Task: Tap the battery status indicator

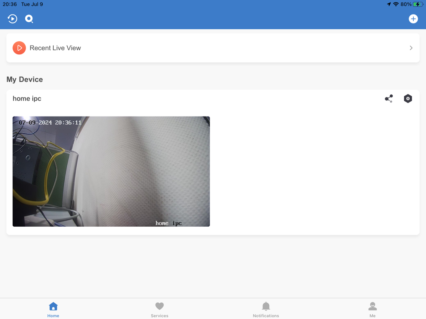Action: point(418,4)
